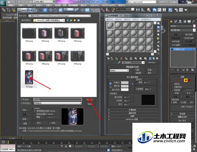Select the Link tool in main toolbar

(x=4, y=10)
